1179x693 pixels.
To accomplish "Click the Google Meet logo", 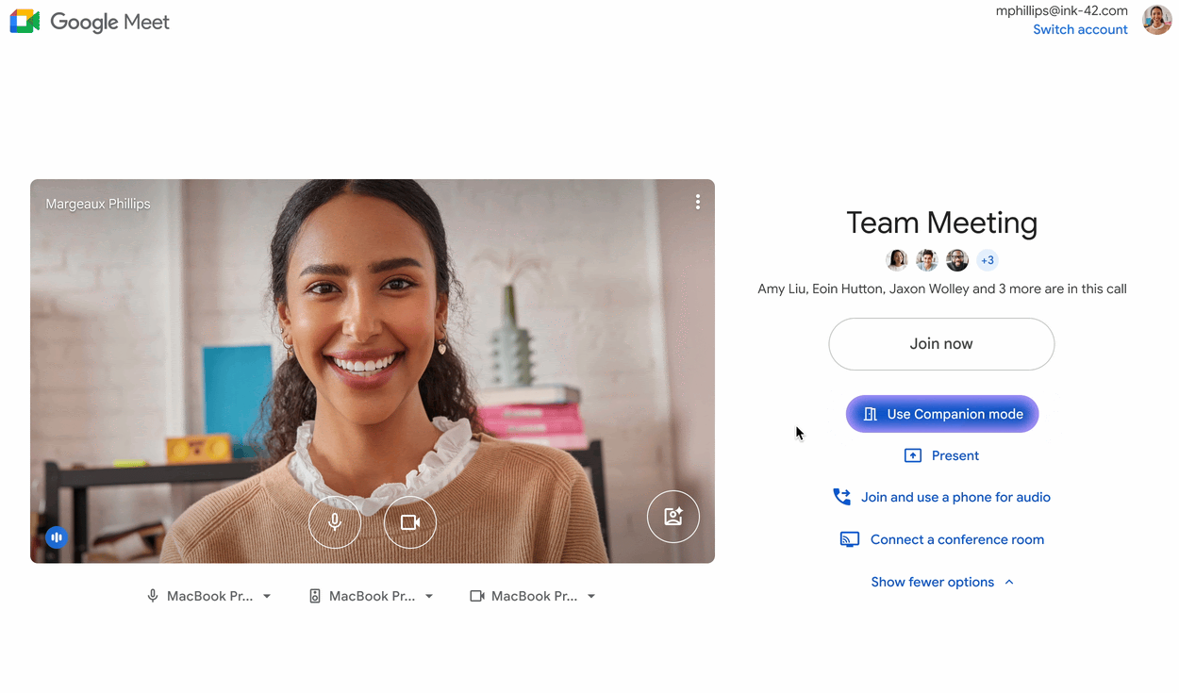I will pos(25,22).
